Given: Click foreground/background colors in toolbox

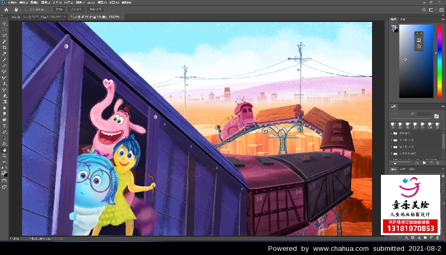Looking at the screenshot, I should point(4,173).
